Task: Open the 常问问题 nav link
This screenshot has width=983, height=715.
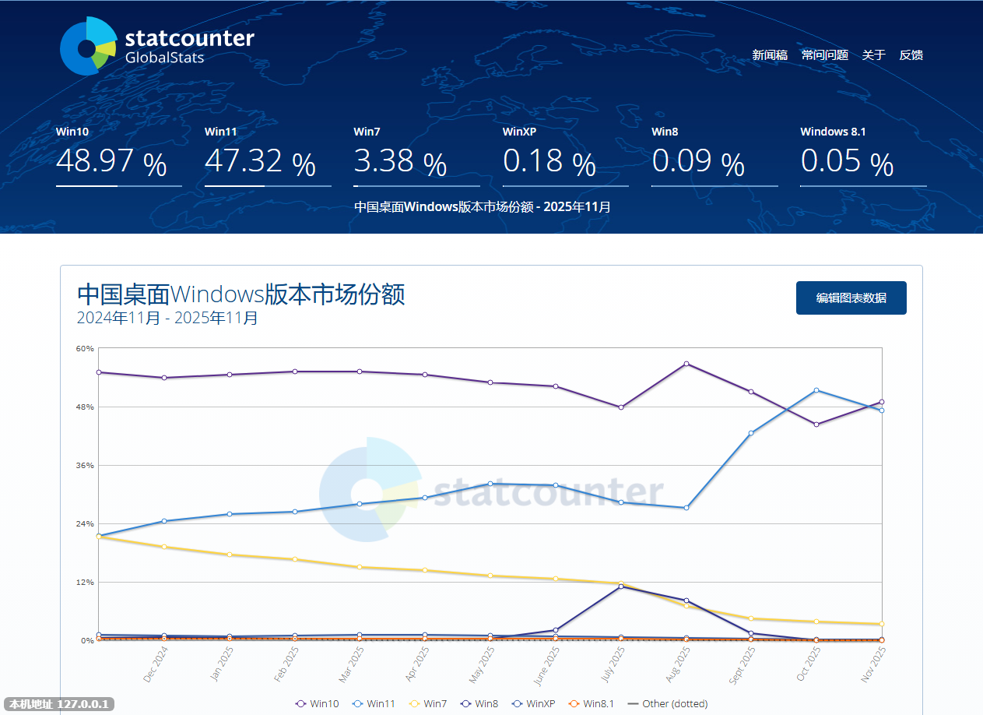Action: (x=825, y=55)
